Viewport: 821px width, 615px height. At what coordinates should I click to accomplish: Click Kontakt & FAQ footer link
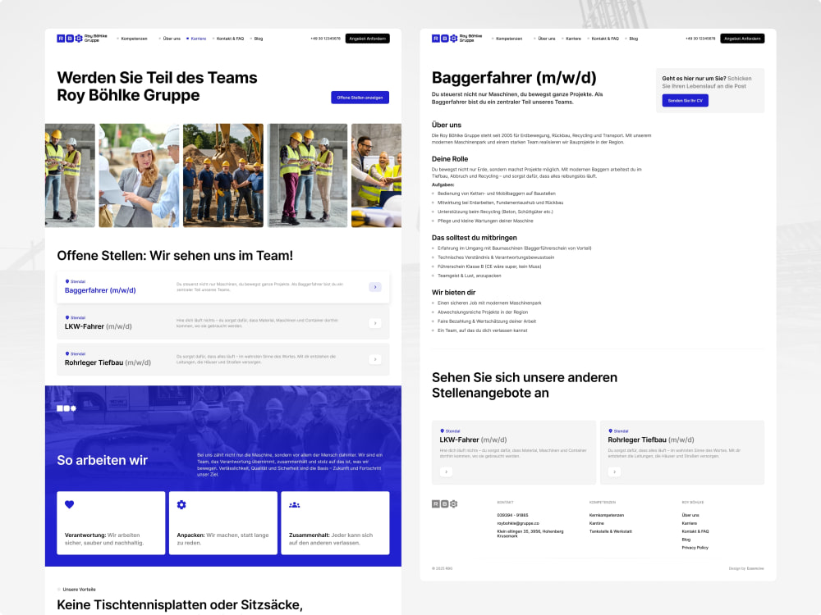pos(695,531)
